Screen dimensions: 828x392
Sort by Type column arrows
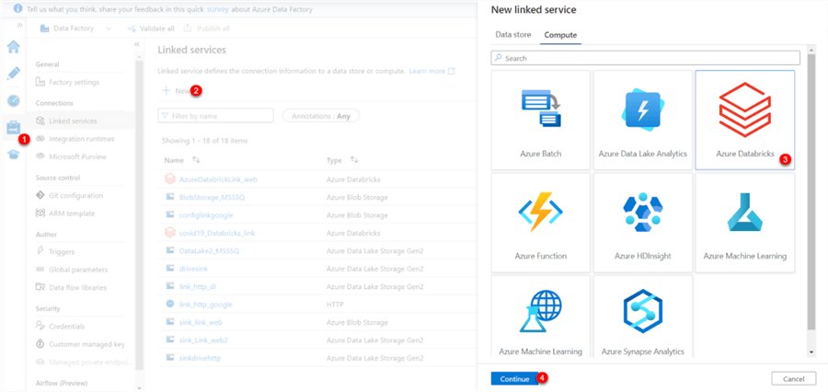[355, 160]
